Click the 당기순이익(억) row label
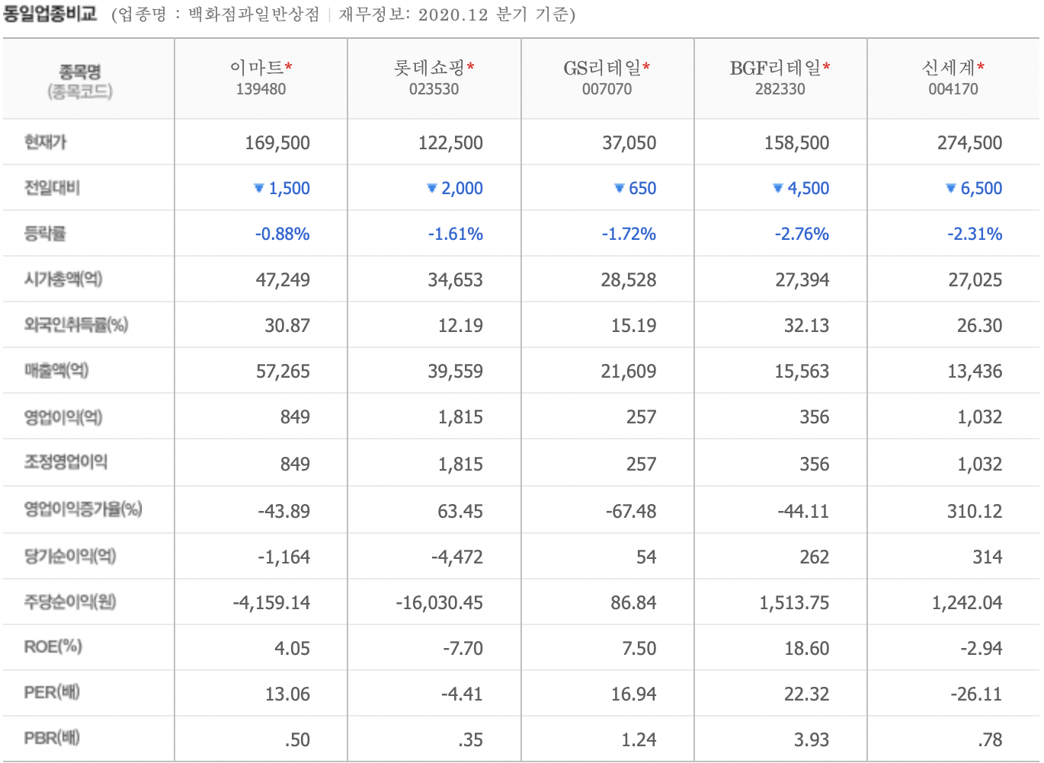The width and height of the screenshot is (1044, 763). coord(70,557)
